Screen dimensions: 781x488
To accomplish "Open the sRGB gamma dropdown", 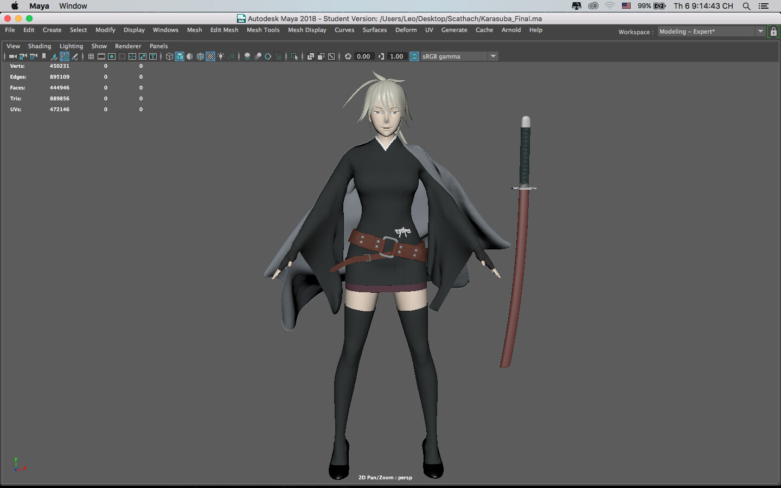I will click(459, 56).
